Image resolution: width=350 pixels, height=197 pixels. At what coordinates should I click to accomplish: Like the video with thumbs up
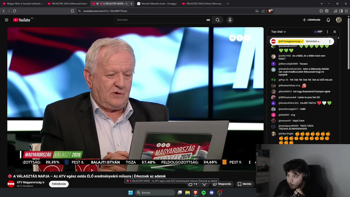tap(192, 184)
